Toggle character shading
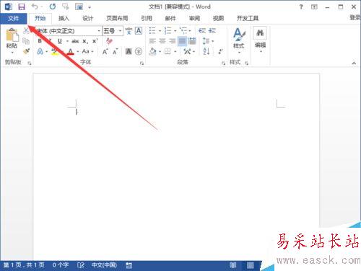This screenshot has height=271, width=361. click(x=129, y=51)
